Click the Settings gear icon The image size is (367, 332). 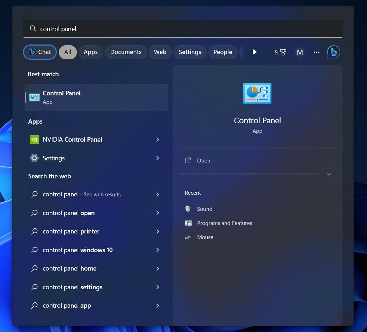35,158
